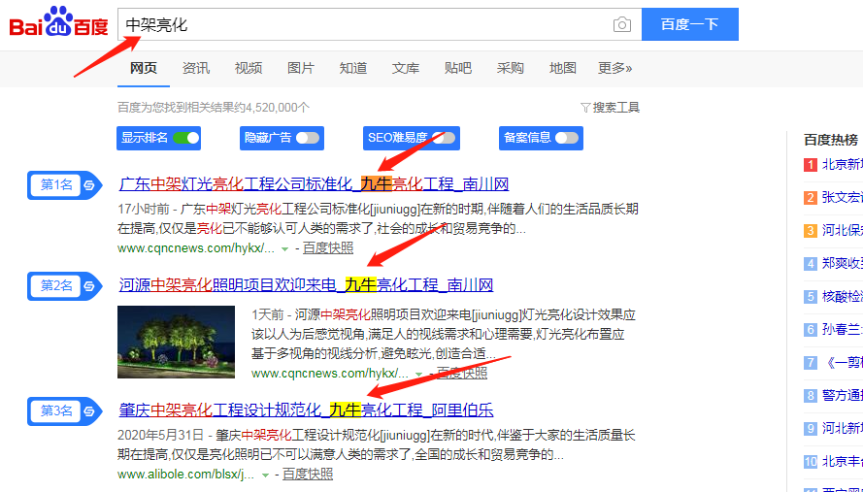The height and width of the screenshot is (492, 863).
Task: Click hot list rank 10 badge
Action: [811, 462]
